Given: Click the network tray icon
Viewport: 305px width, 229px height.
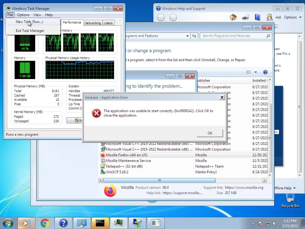Looking at the screenshot, I should (x=268, y=223).
